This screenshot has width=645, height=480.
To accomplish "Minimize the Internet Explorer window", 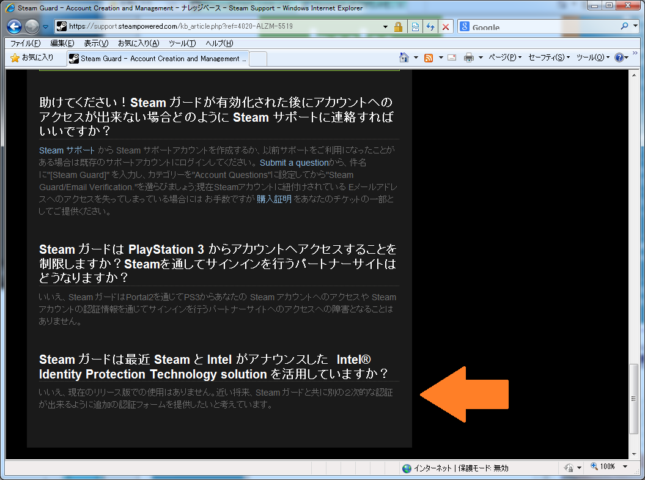I will pyautogui.click(x=593, y=6).
